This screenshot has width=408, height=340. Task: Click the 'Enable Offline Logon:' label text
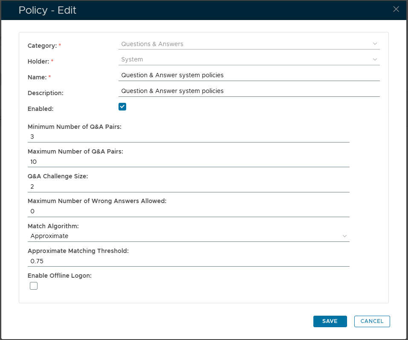point(60,276)
